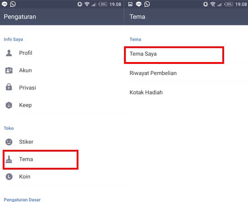Tap the Koin coin icon
Screen dimensions: 248x202
pyautogui.click(x=9, y=177)
